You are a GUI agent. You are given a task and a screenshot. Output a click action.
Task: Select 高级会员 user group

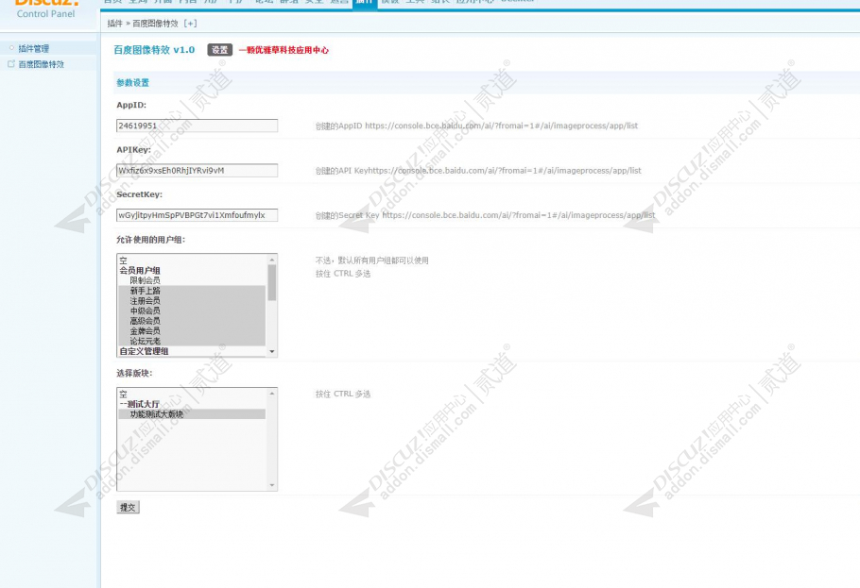(x=192, y=321)
